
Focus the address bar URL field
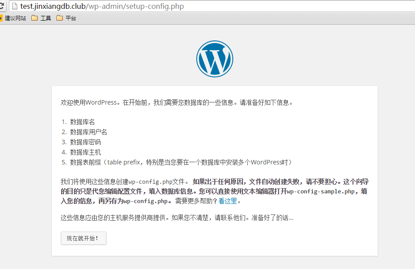tap(176, 6)
